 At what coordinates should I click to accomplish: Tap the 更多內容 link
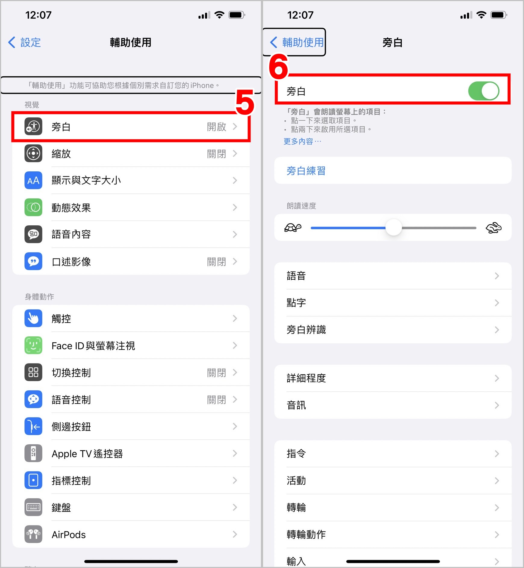[302, 141]
